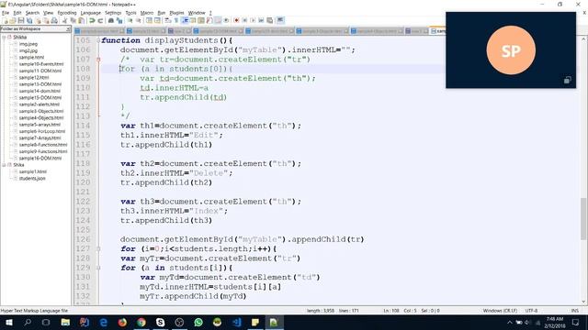Click the New file toolbar icon
The image size is (588, 330).
6,20
